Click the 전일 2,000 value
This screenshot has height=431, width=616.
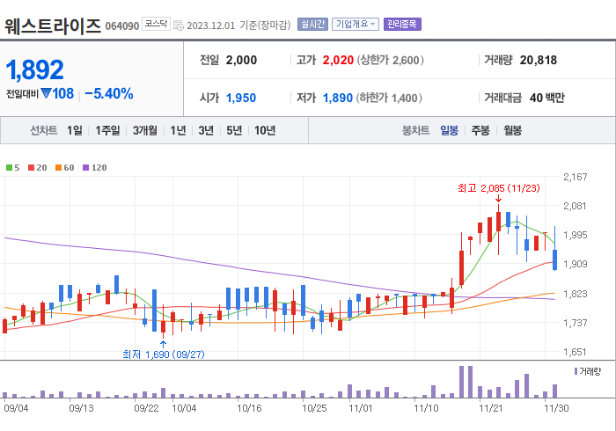241,60
